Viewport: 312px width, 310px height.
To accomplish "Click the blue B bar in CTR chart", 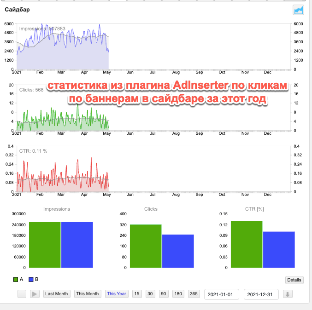I will (x=279, y=250).
